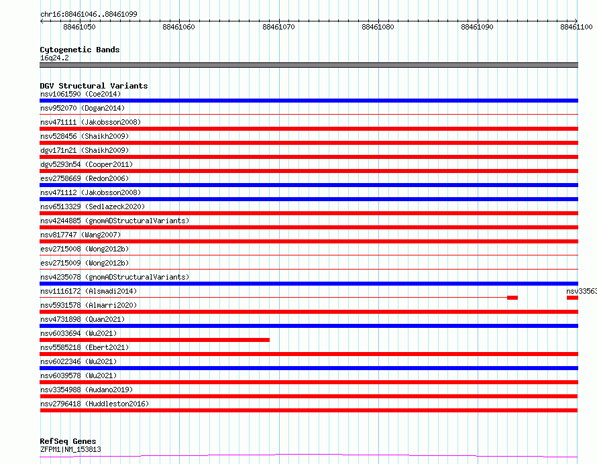Viewport: 597px width, 464px height.
Task: Click the nsv1061590 (Coe2014) variant label
Action: [x=80, y=94]
